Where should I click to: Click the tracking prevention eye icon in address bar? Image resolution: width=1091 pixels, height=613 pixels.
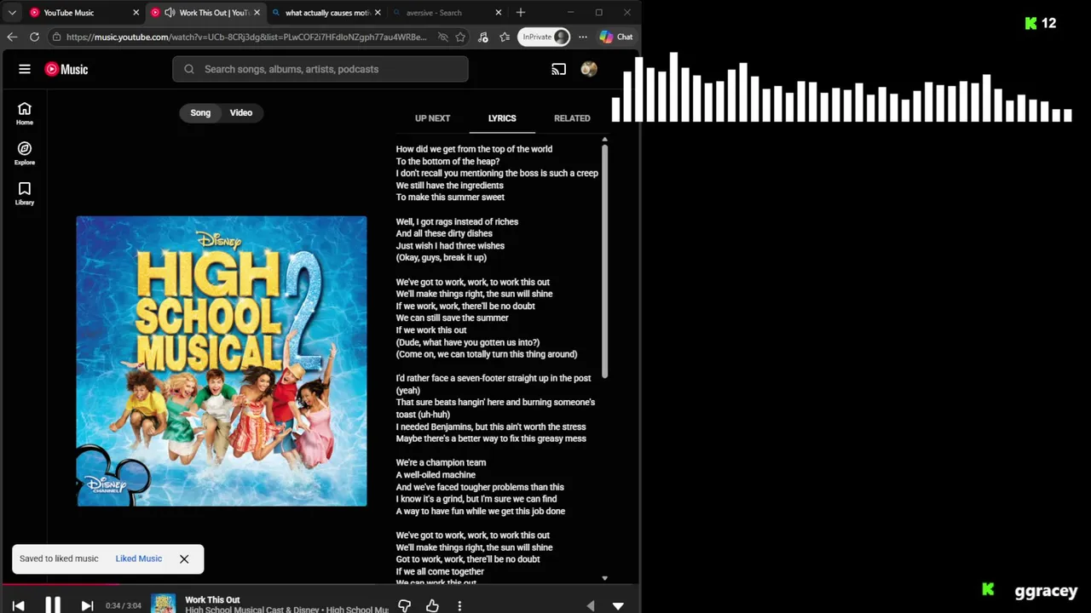[x=442, y=37]
